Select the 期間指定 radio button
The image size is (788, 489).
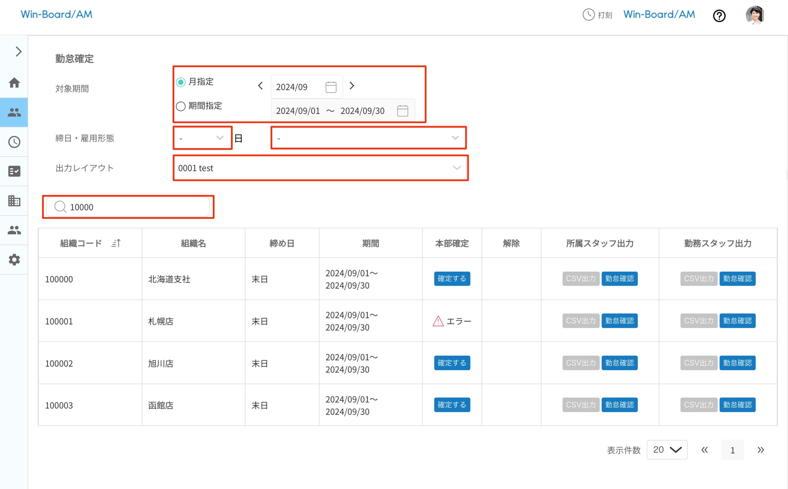(181, 106)
